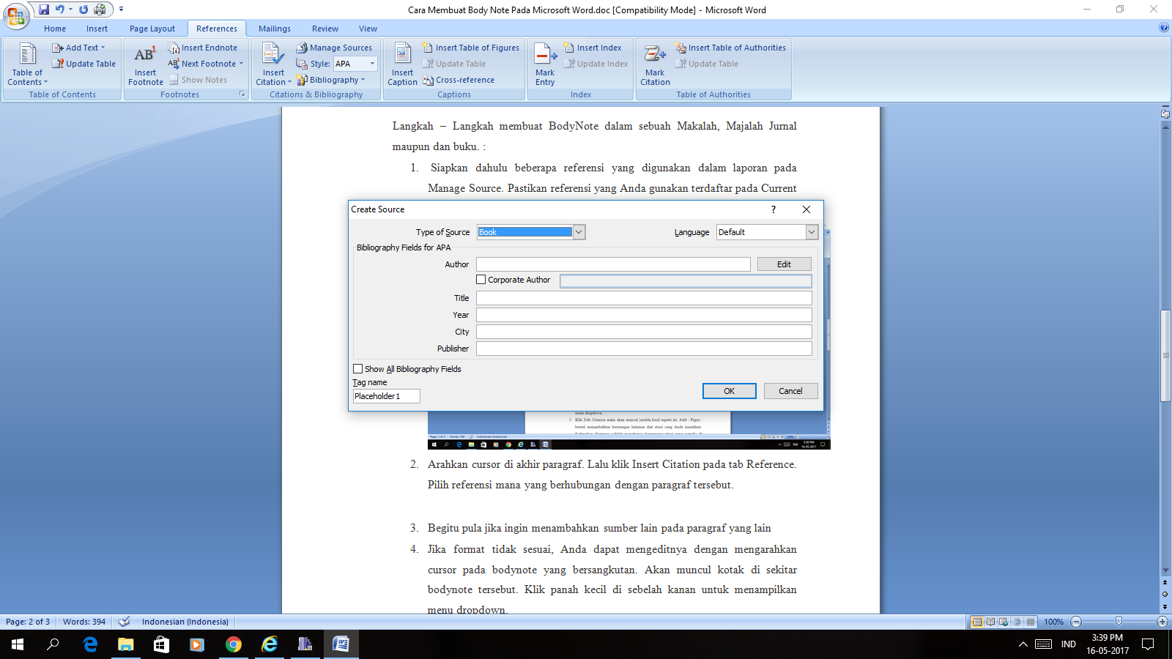The height and width of the screenshot is (659, 1172).
Task: Check Show All Bibliography Fields
Action: (358, 369)
